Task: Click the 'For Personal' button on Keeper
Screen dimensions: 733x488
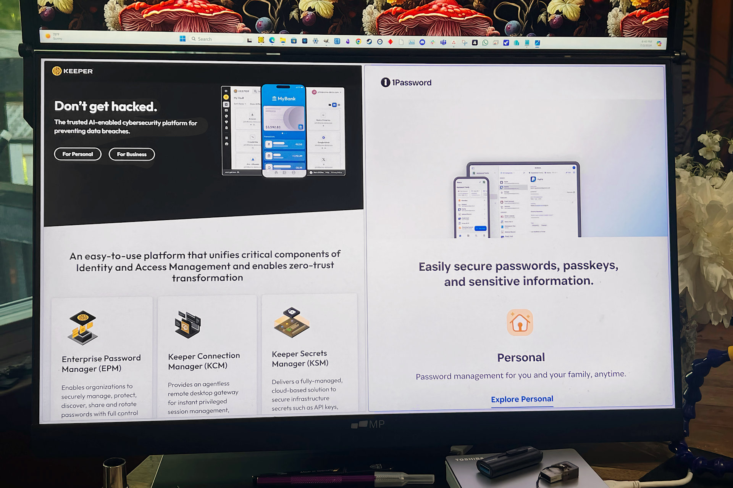Action: [x=77, y=154]
